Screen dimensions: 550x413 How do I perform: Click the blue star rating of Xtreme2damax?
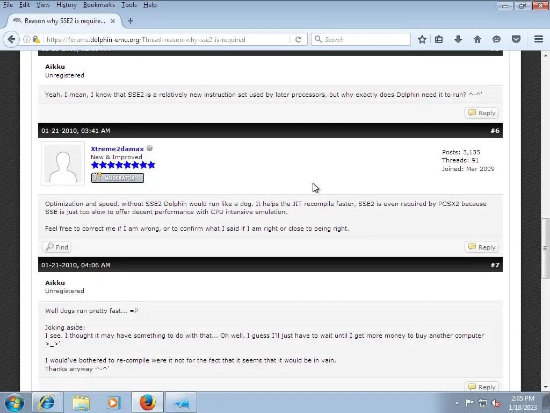123,165
